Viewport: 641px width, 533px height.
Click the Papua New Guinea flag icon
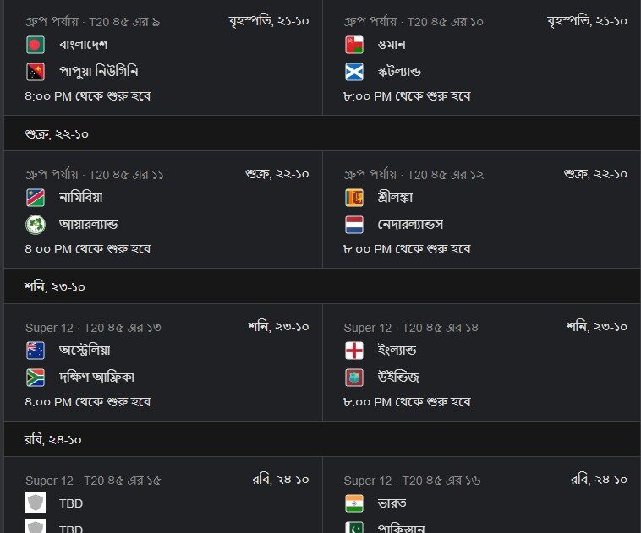point(36,72)
